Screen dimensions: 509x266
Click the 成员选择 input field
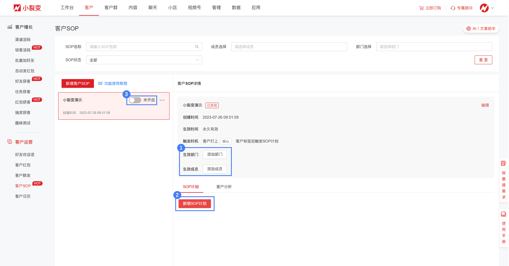coord(289,47)
